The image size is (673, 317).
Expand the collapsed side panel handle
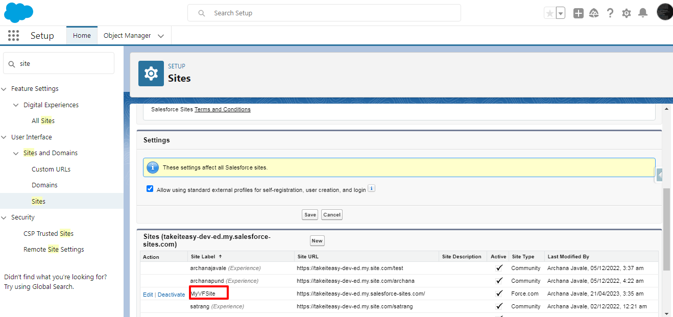[x=660, y=175]
